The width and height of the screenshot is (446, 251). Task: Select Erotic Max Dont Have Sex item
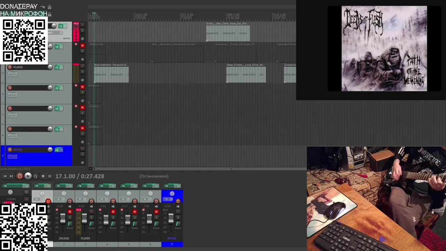coord(228,32)
